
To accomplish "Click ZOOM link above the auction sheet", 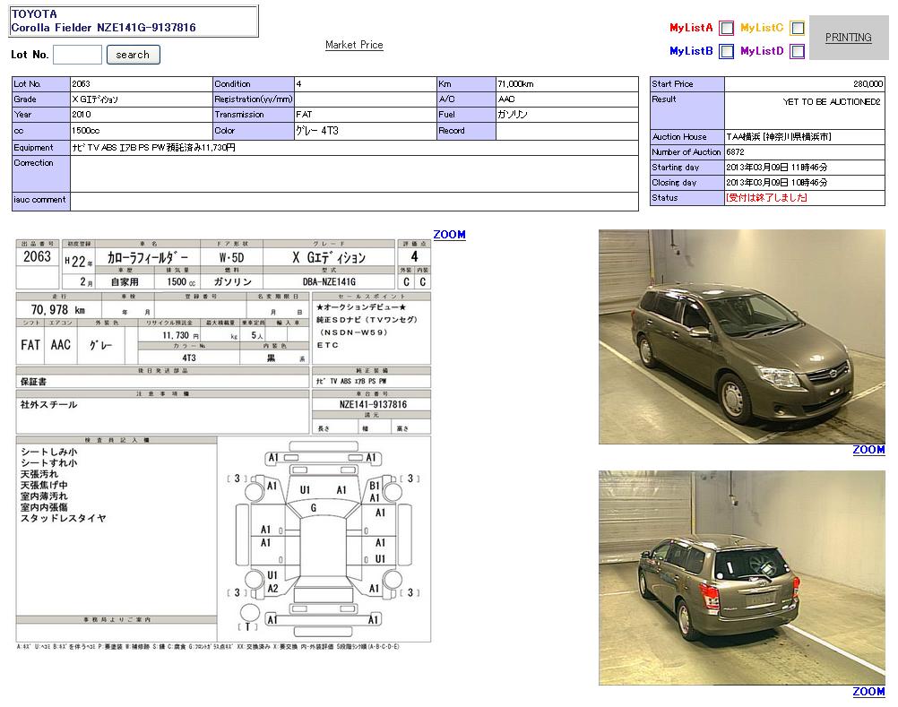I will pyautogui.click(x=449, y=235).
